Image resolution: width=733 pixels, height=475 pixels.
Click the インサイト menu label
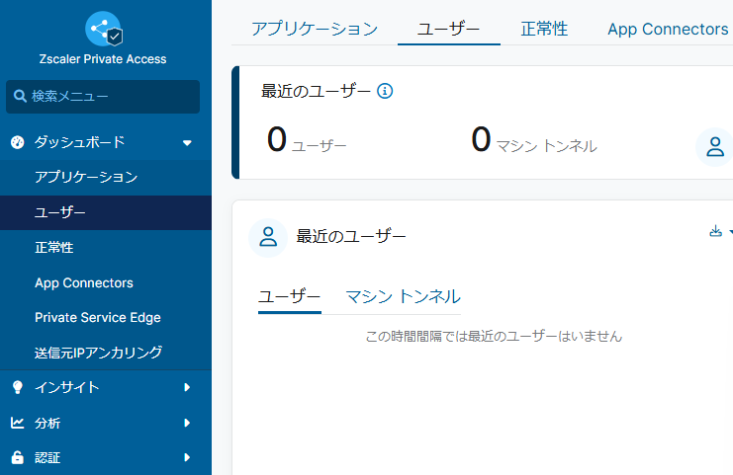67,387
